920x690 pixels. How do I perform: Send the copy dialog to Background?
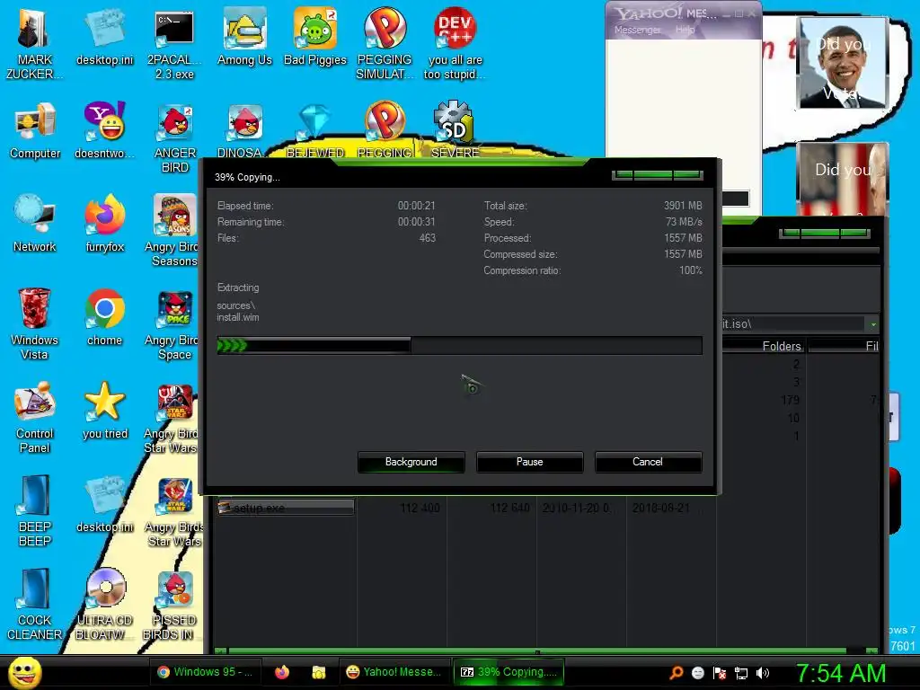pos(411,462)
